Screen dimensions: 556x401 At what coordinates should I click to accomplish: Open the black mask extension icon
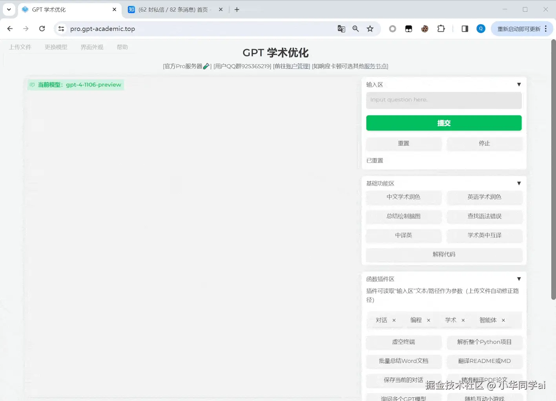pyautogui.click(x=408, y=29)
